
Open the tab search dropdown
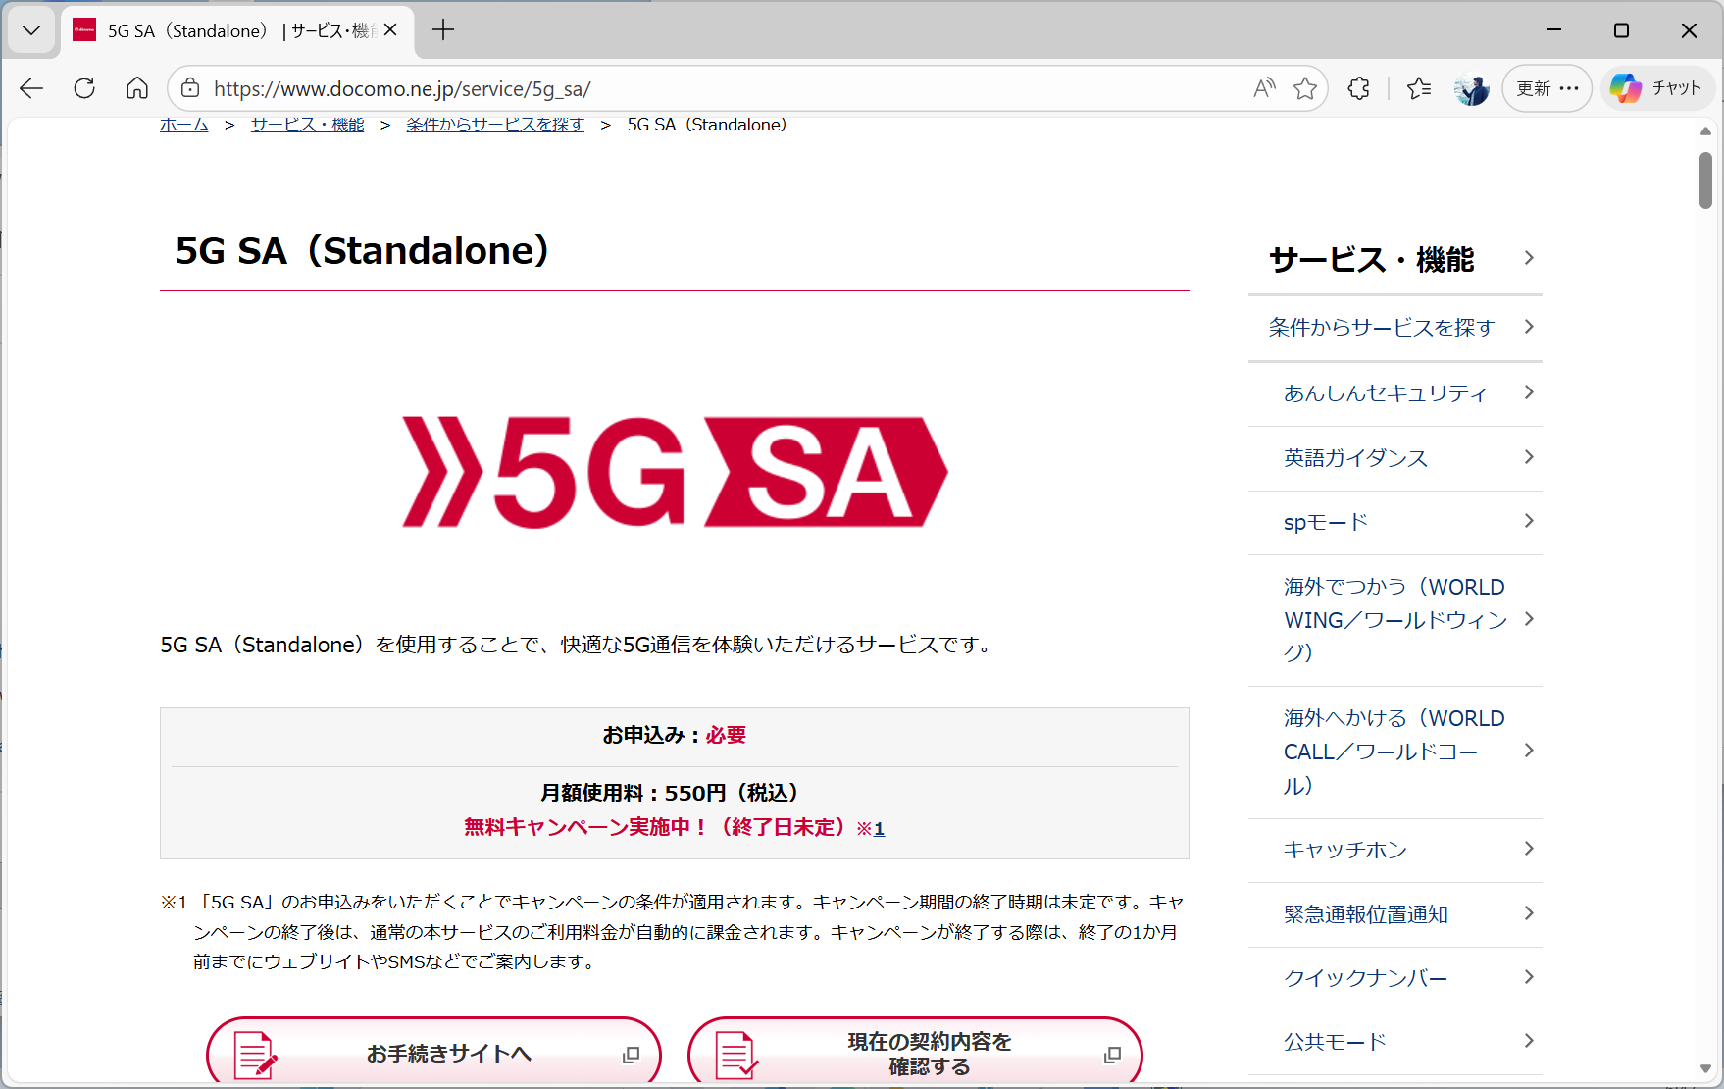pos(31,30)
